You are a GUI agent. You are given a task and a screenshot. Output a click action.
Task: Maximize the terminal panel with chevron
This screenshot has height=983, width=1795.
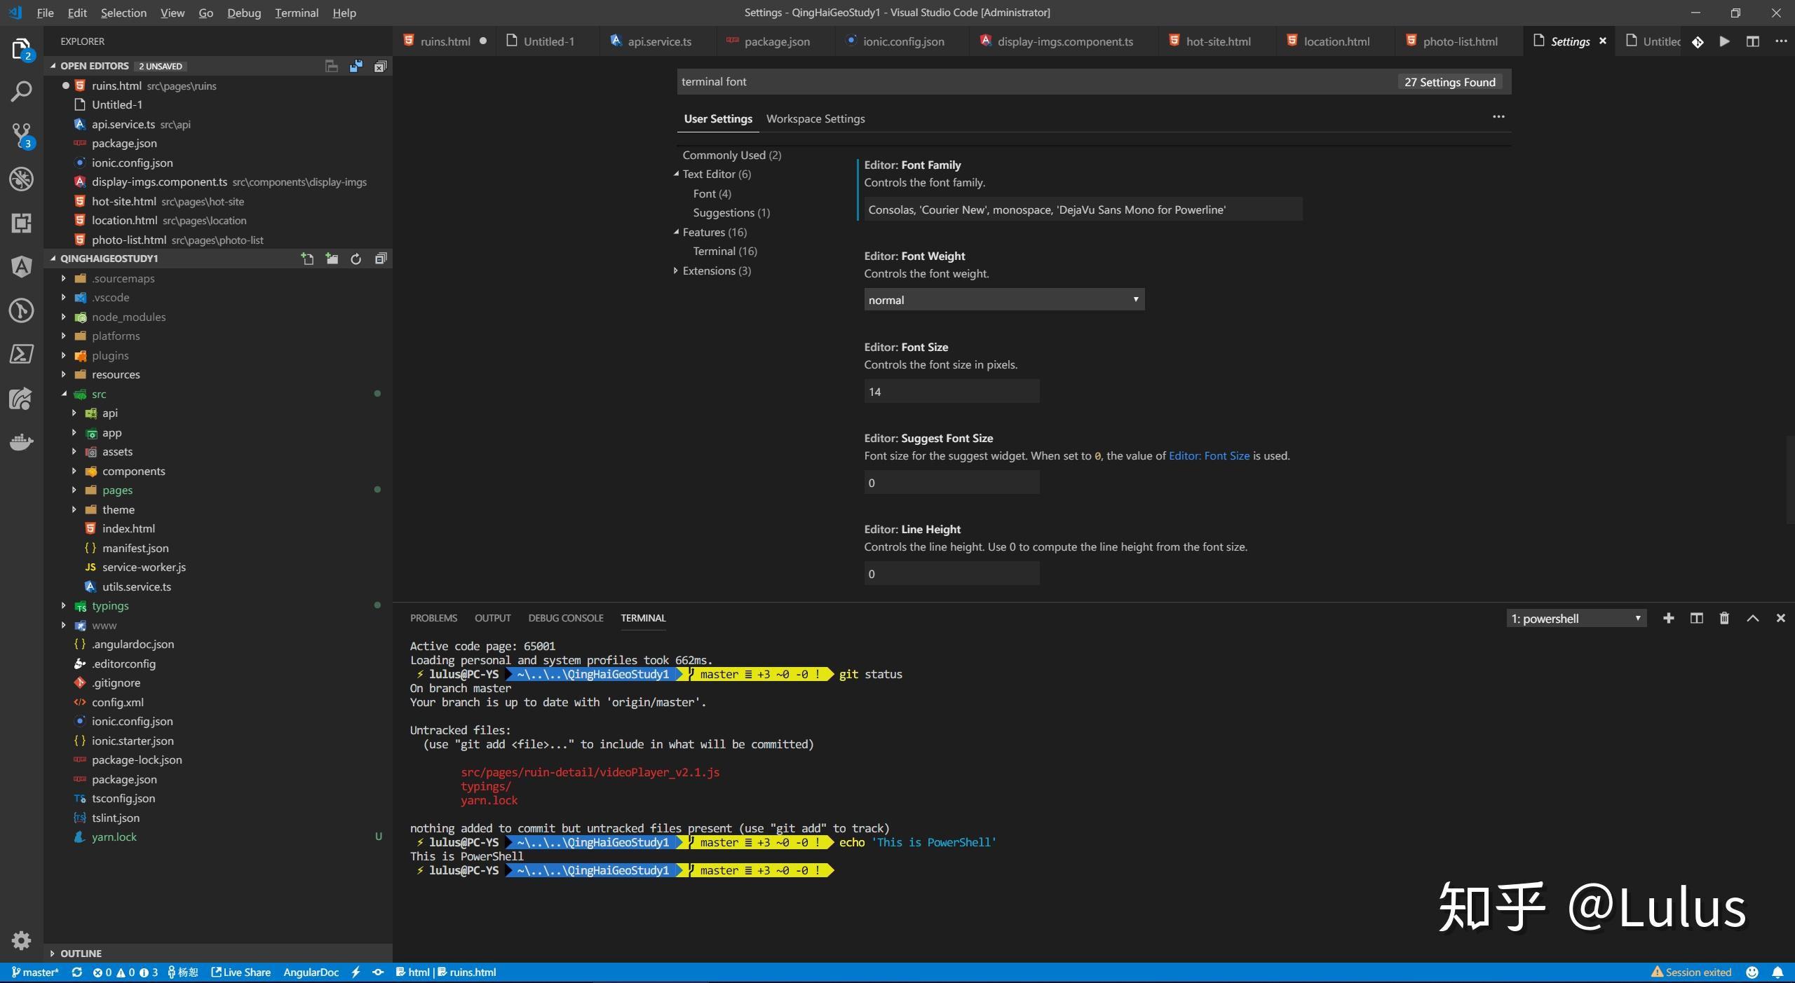[x=1752, y=618]
